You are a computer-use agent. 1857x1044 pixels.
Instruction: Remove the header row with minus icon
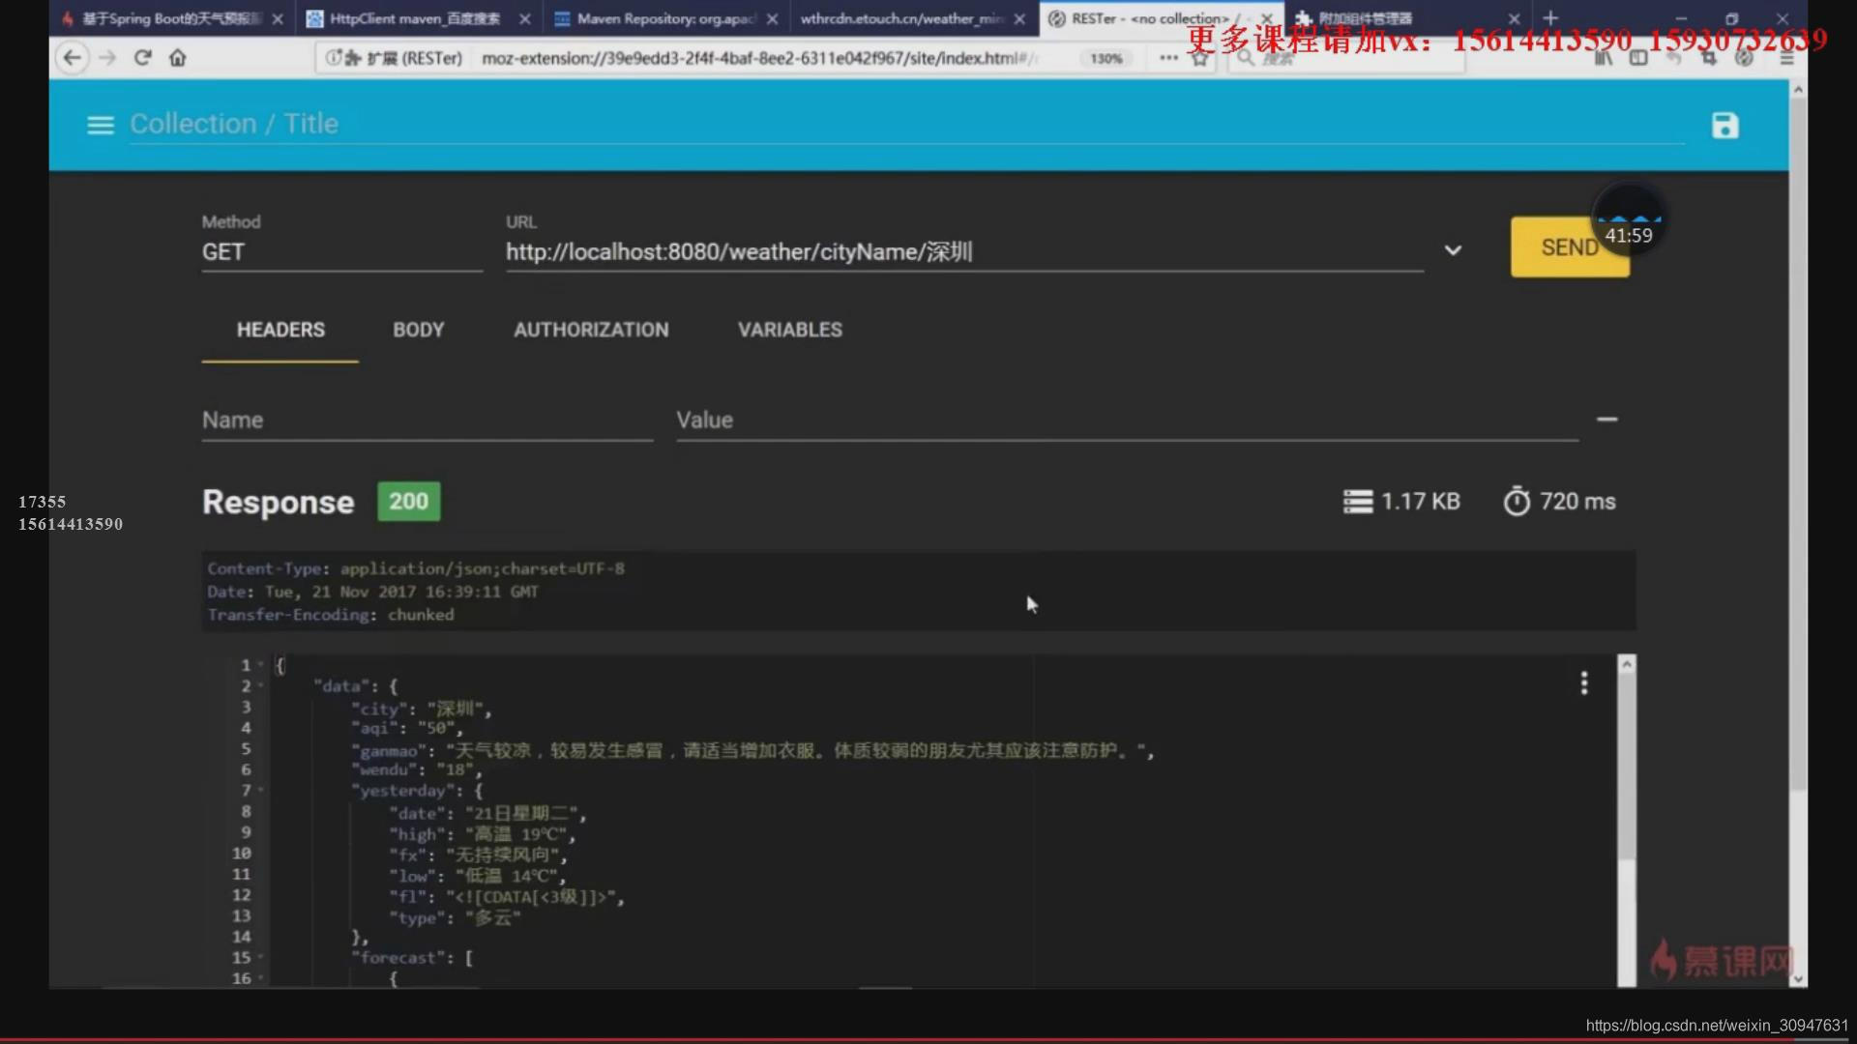[x=1606, y=420]
